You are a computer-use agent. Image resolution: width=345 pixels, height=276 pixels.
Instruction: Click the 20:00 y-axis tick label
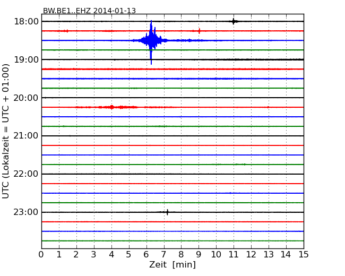[x=26, y=98]
